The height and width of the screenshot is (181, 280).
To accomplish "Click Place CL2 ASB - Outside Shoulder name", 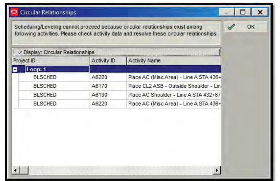I will [x=174, y=86].
